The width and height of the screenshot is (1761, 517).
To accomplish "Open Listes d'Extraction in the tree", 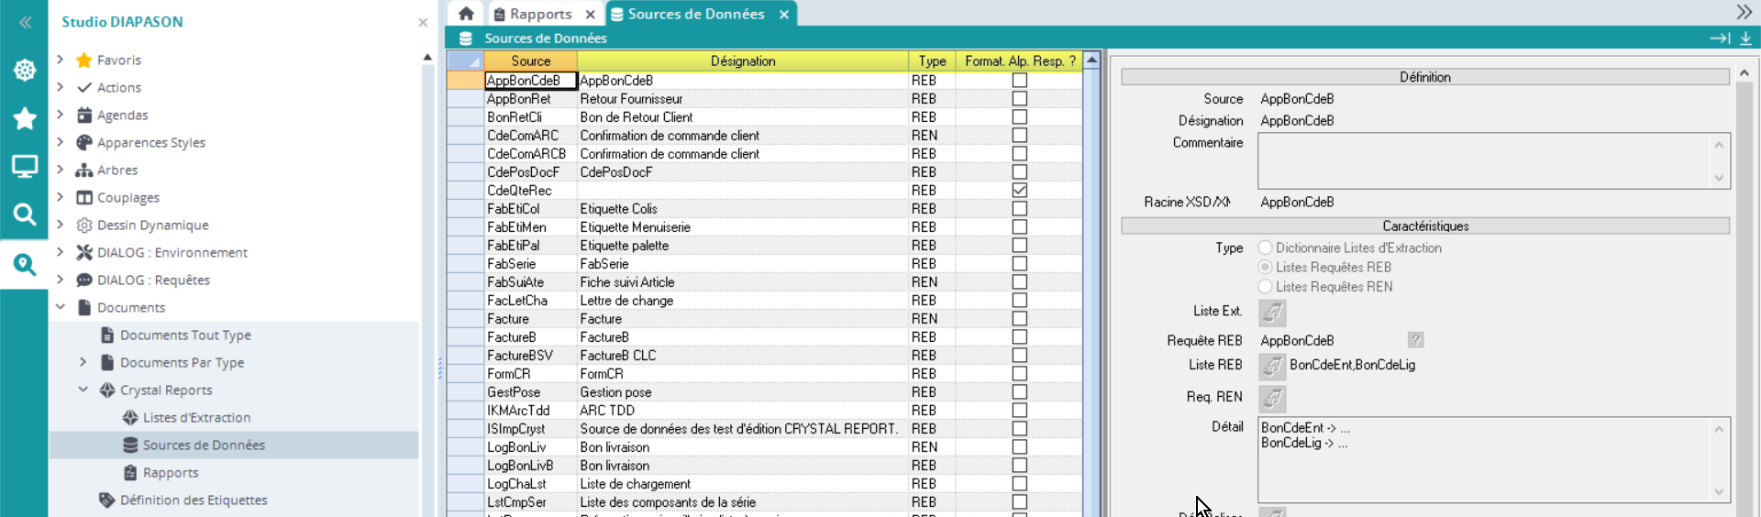I will pos(196,417).
